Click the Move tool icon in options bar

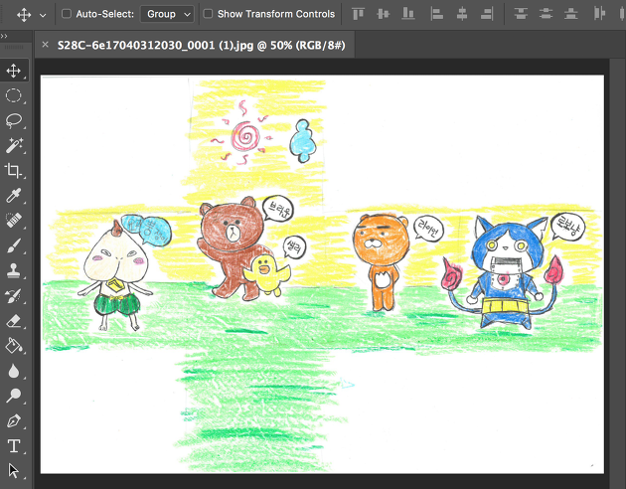tap(24, 15)
